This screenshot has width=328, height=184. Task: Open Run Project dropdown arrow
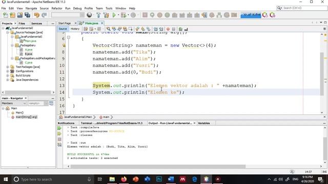click(118, 15)
